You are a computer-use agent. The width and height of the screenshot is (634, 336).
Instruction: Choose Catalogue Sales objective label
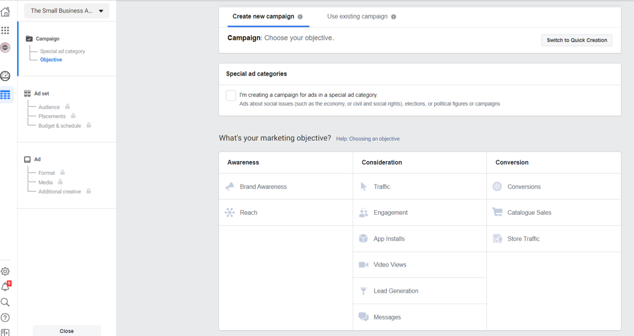pyautogui.click(x=529, y=212)
